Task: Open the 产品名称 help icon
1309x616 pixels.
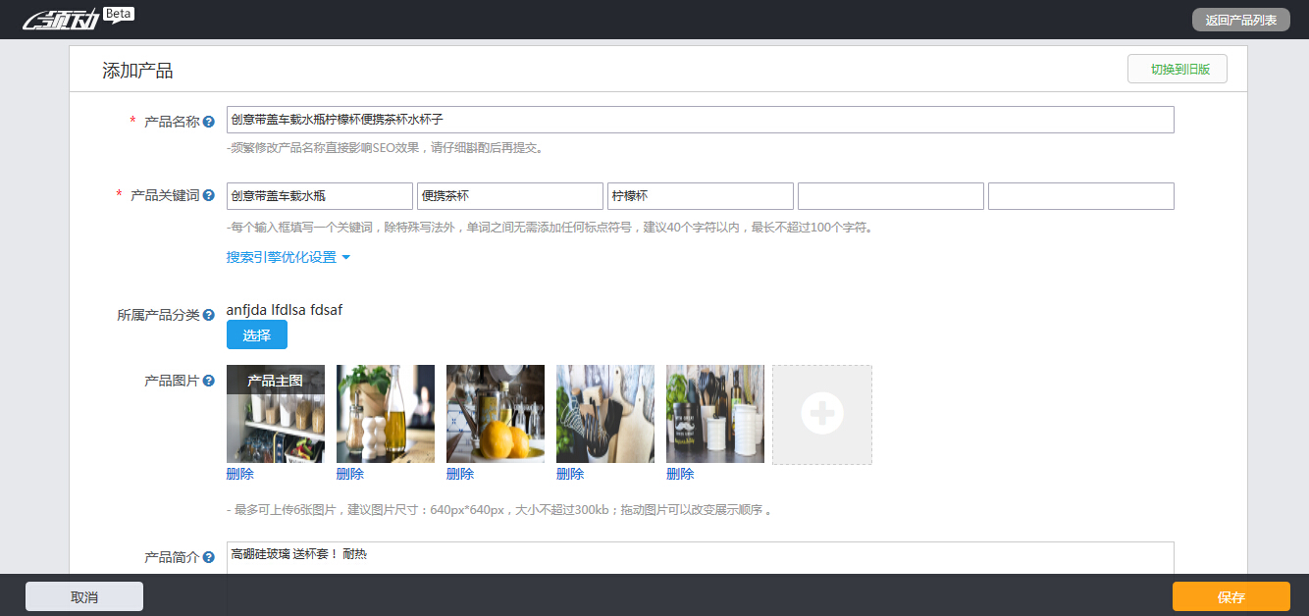Action: pyautogui.click(x=207, y=119)
